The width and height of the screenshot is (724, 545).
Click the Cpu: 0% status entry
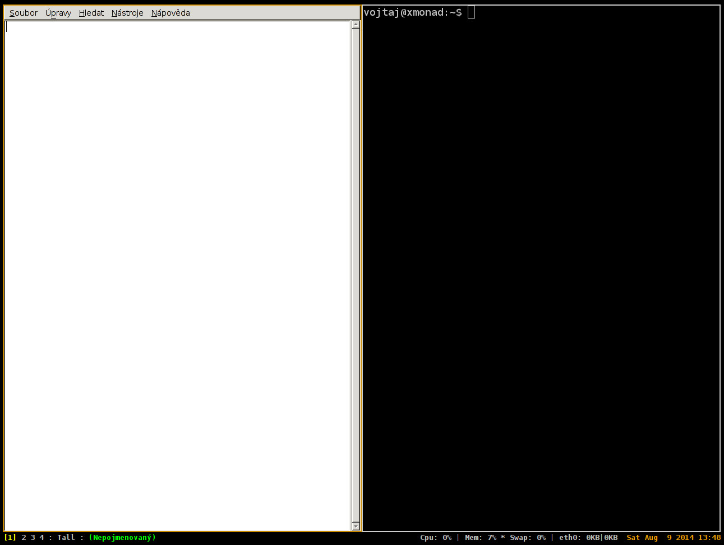coord(436,538)
